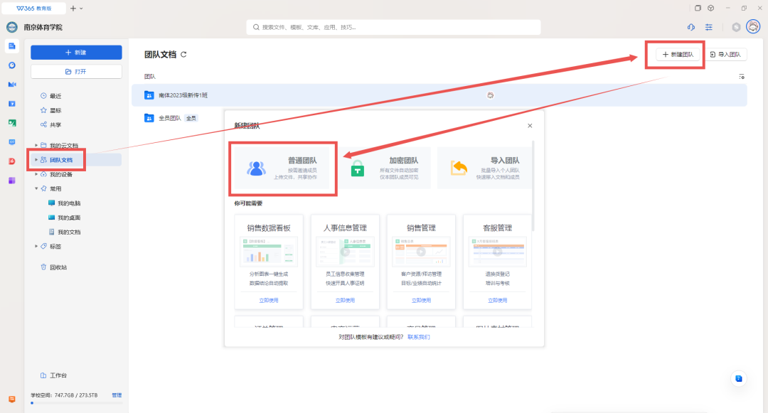Screen dimensions: 768x413
Task: Click the 打开 button
Action: coord(76,72)
